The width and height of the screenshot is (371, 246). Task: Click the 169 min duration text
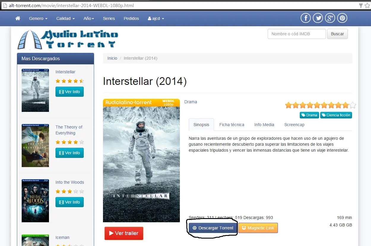coord(344,218)
